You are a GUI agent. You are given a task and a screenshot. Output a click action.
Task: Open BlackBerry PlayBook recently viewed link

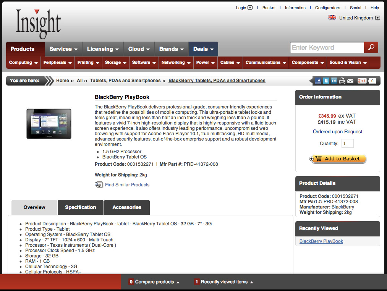coord(321,241)
